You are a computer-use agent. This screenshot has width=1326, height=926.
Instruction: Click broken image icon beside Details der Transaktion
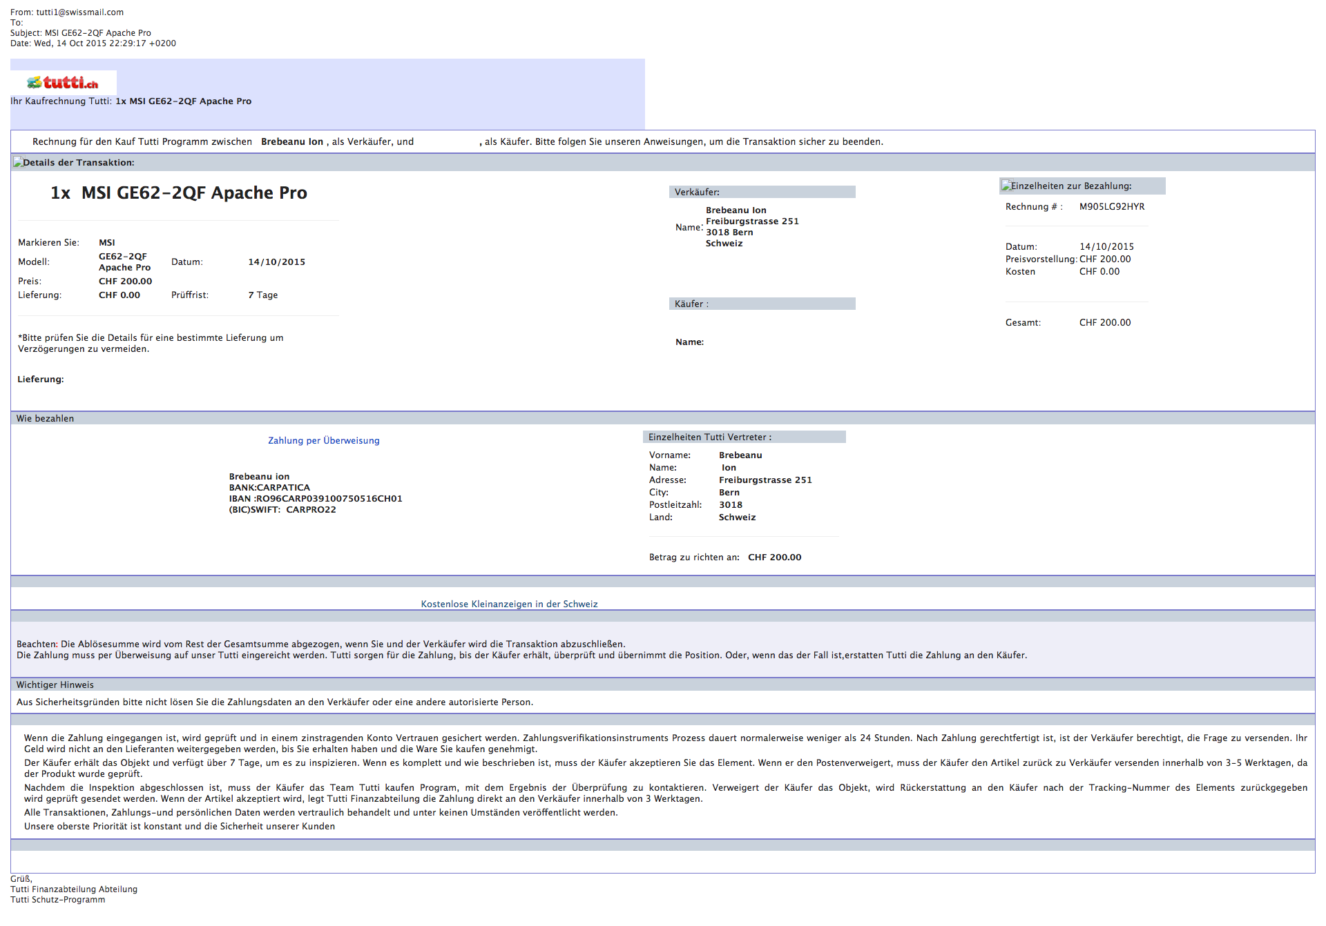pyautogui.click(x=18, y=163)
